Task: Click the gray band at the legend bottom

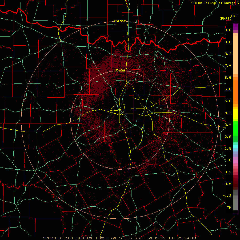Action: [x=235, y=203]
